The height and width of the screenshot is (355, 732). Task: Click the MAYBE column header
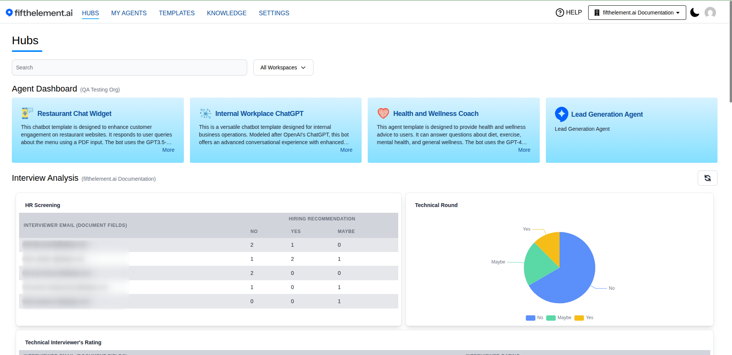click(346, 231)
